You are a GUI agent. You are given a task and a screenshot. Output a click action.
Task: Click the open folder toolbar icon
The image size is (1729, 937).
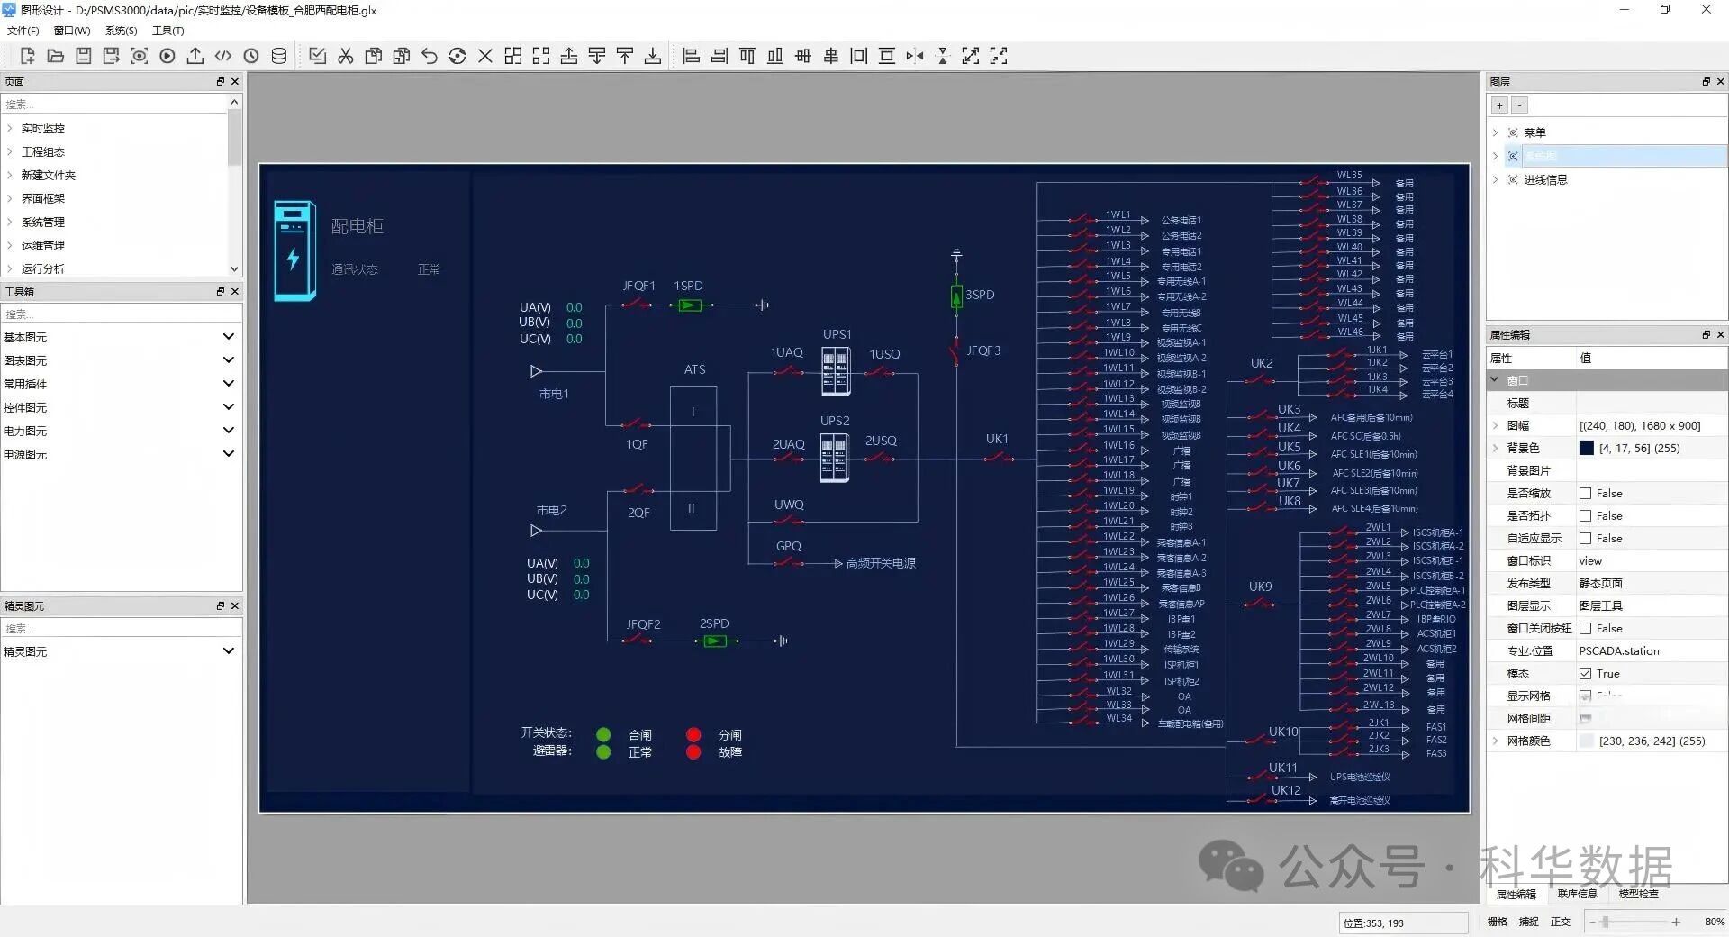coord(55,56)
